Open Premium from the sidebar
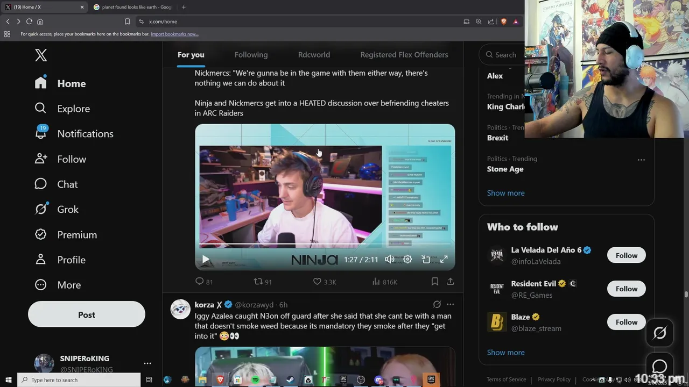This screenshot has width=689, height=387. coord(66,234)
